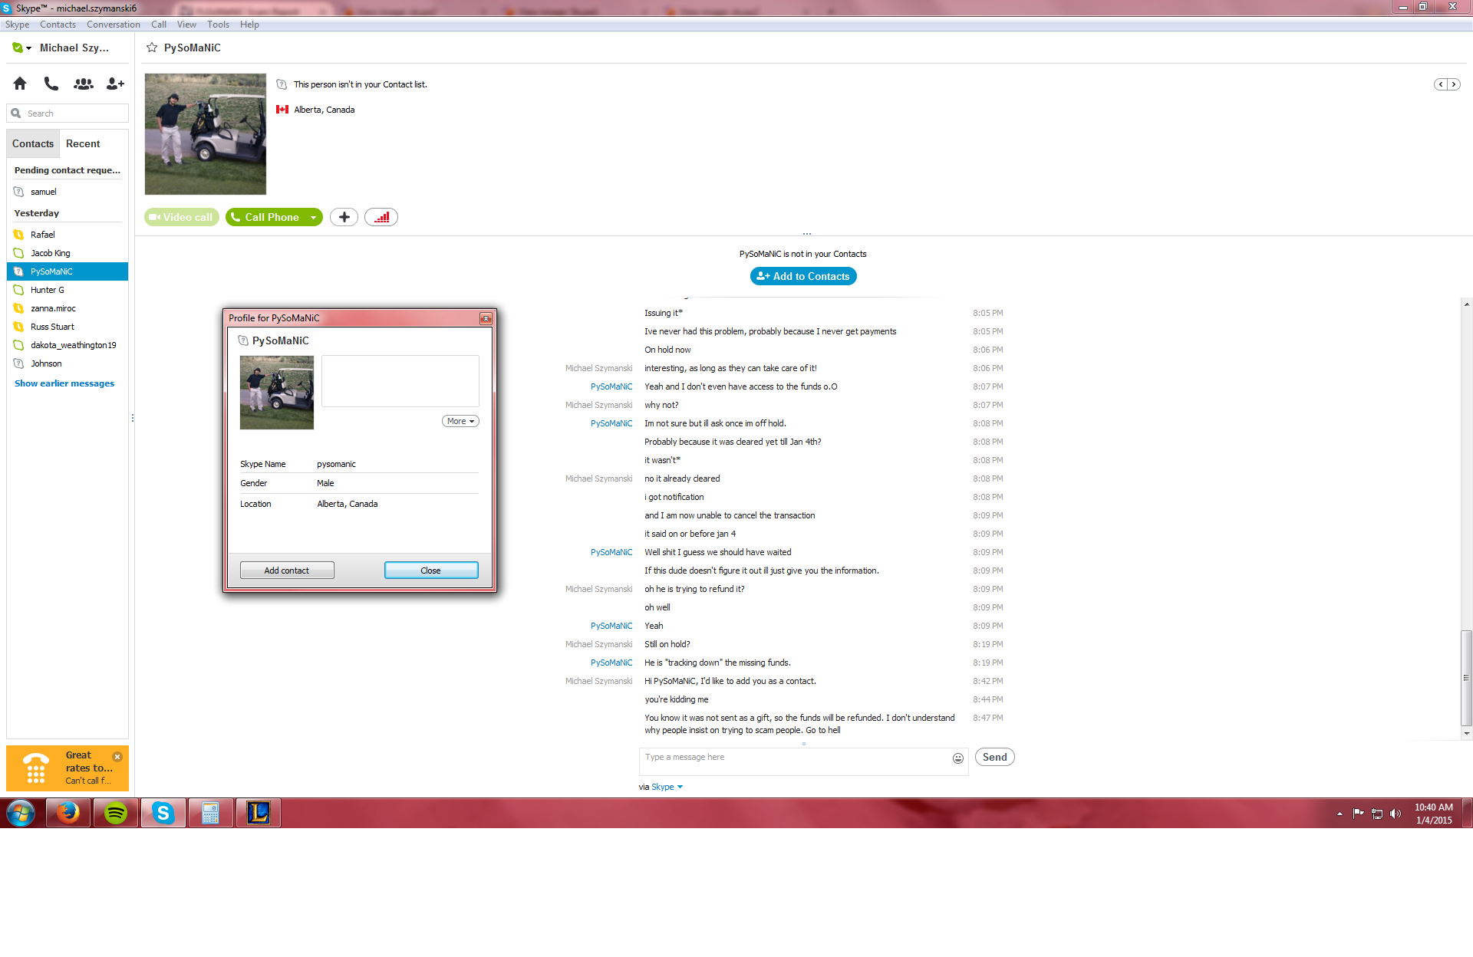Image resolution: width=1473 pixels, height=957 pixels.
Task: Click the plus share button
Action: 344,217
